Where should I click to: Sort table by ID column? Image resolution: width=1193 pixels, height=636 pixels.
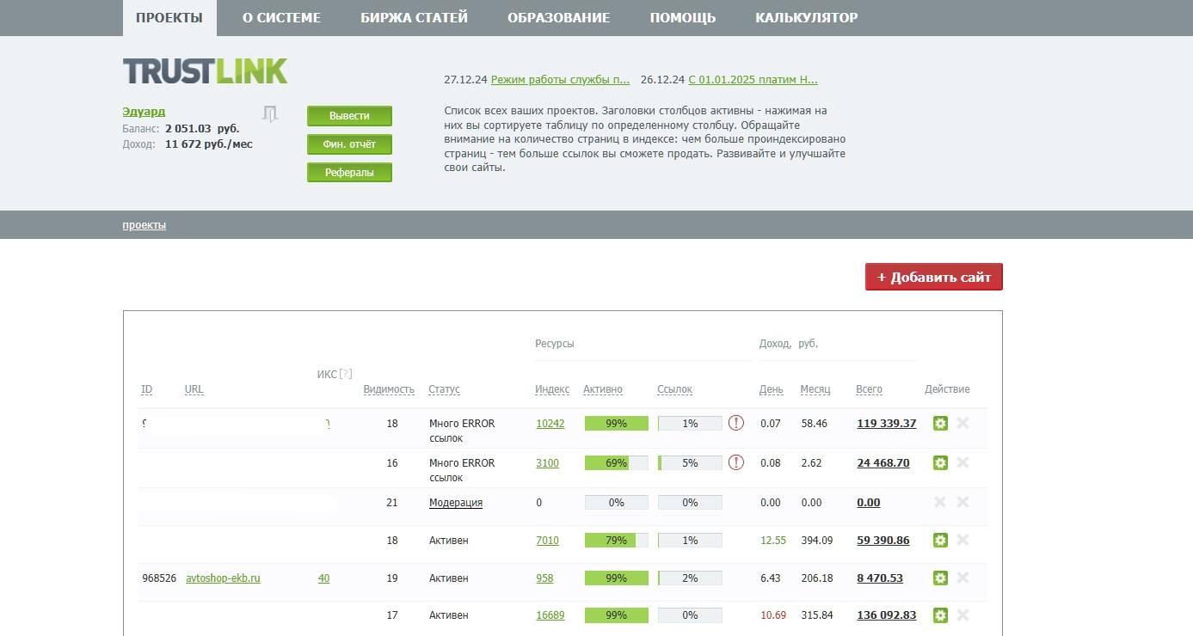pyautogui.click(x=147, y=389)
